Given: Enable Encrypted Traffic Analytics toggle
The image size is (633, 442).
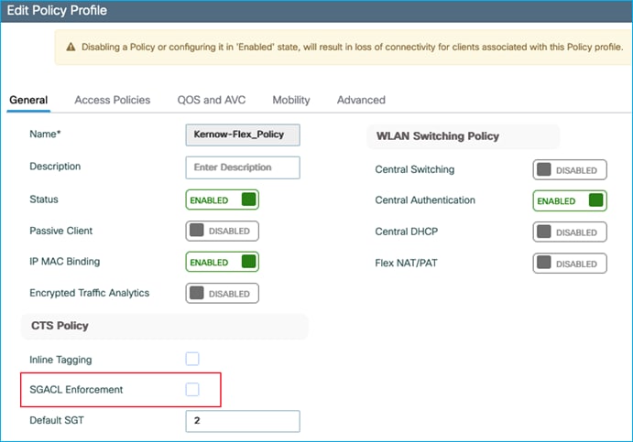Looking at the screenshot, I should tap(222, 293).
